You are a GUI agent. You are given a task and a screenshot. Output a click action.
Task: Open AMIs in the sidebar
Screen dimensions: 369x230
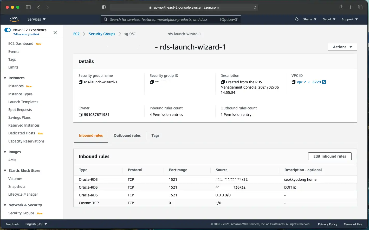click(x=12, y=160)
